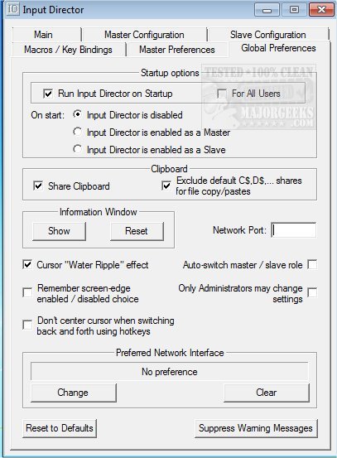This screenshot has height=458, width=337.
Task: Select the Master Preferences tab
Action: 177,50
